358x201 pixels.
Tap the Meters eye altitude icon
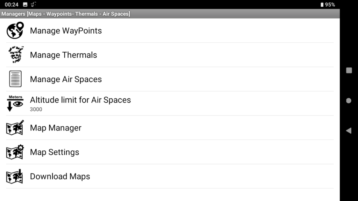click(x=15, y=103)
